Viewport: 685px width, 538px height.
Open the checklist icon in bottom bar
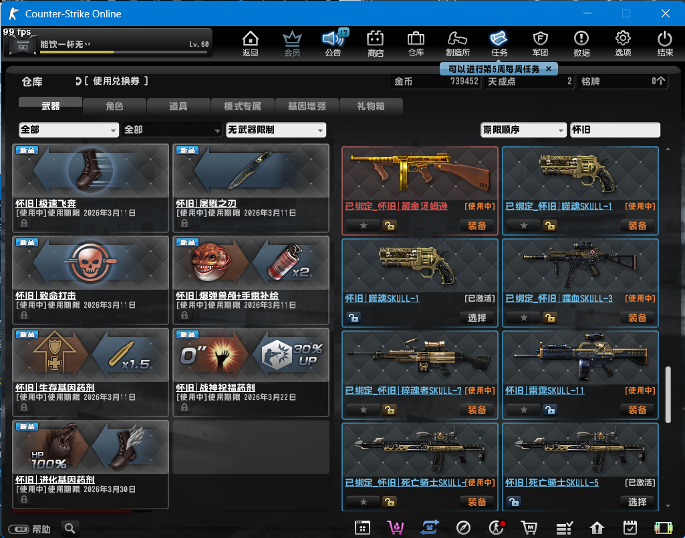564,528
